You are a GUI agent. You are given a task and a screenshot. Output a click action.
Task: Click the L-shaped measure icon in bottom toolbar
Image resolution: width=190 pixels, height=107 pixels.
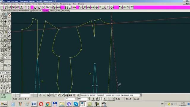click(48, 95)
